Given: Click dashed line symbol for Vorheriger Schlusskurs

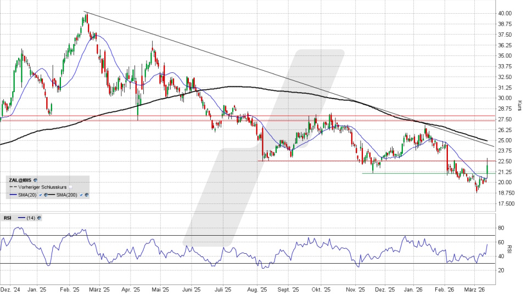Looking at the screenshot, I should coord(13,187).
